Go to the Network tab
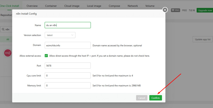This screenshot has height=108, width=213. click(133, 6)
